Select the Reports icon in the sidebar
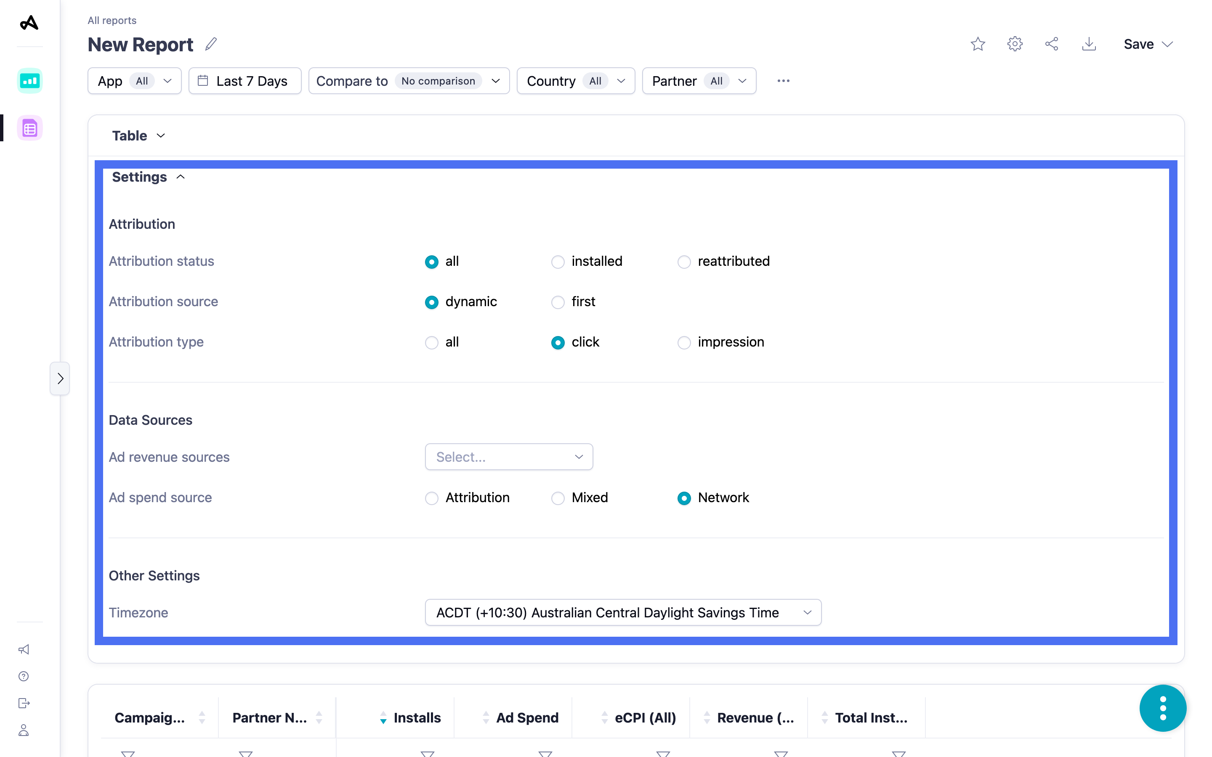The image size is (1212, 757). click(x=29, y=128)
